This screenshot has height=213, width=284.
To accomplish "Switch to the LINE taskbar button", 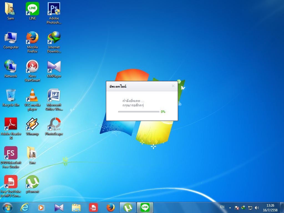I will tap(145, 207).
